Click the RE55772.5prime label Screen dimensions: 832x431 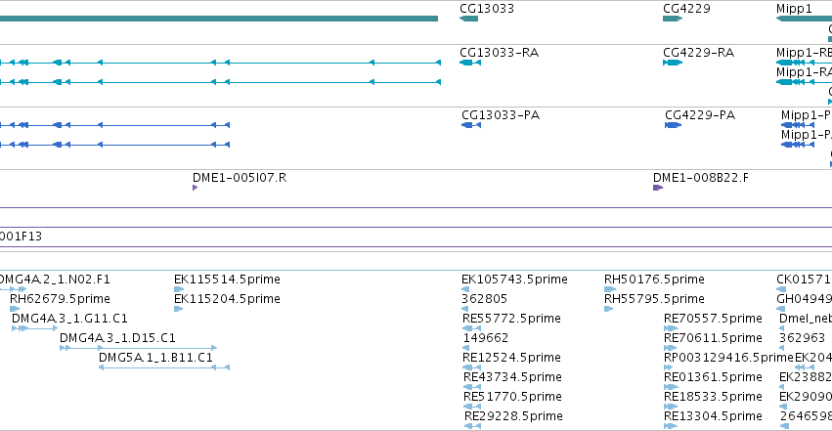pos(511,318)
